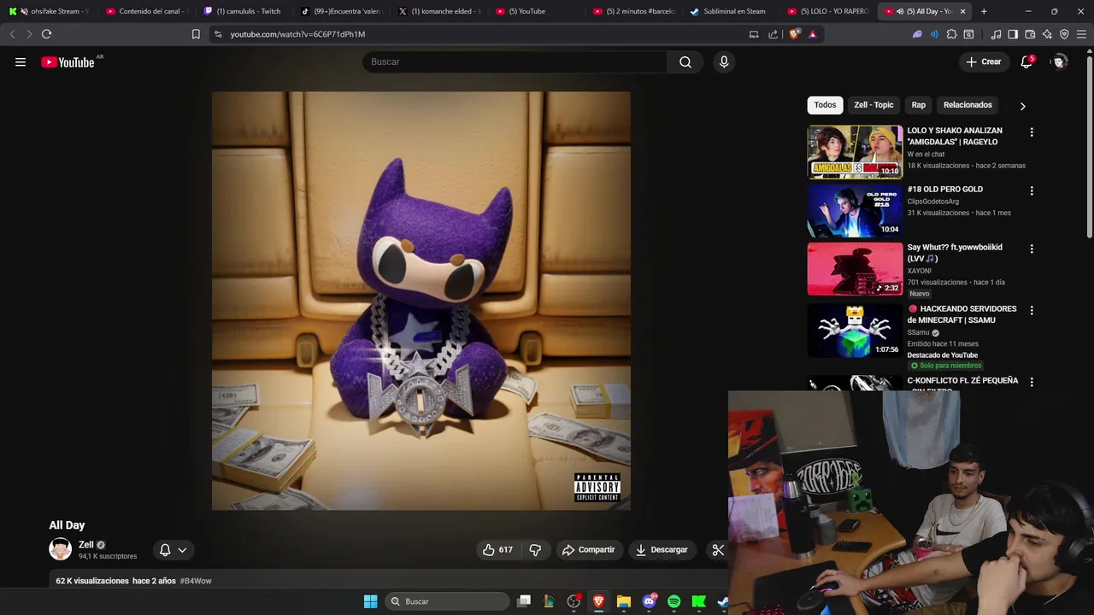Open options for Say Whut?? video

[x=1032, y=249]
